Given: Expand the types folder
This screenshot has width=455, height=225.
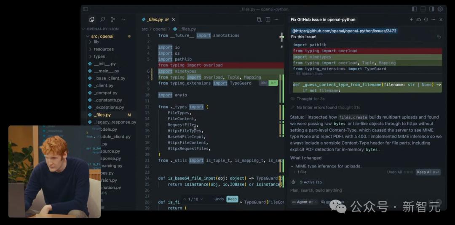Looking at the screenshot, I should click(x=99, y=56).
